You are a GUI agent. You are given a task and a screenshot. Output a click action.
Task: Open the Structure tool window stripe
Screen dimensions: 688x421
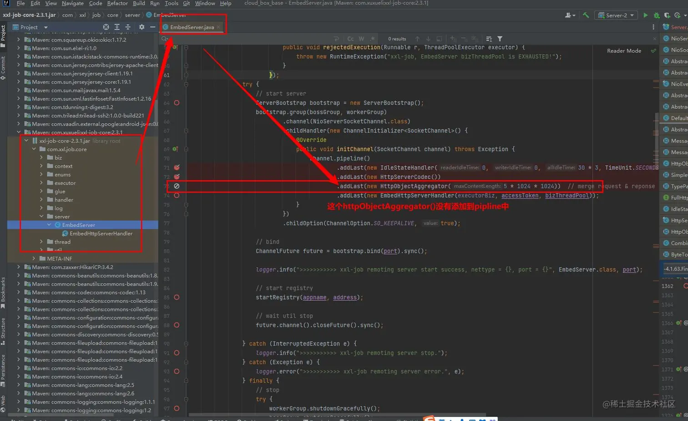click(x=3, y=331)
